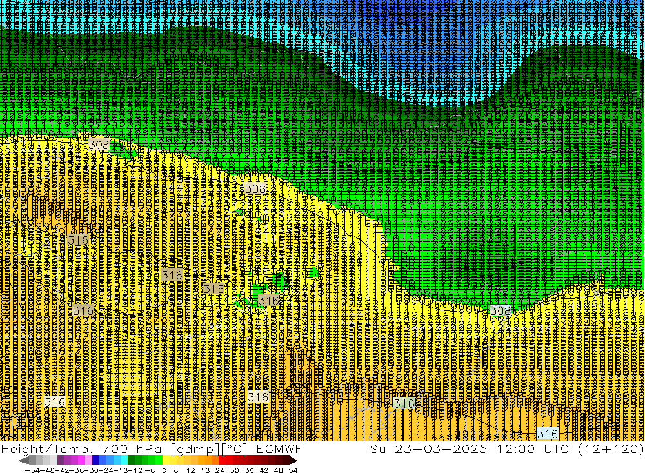Click the '24' legend value
The height and width of the screenshot is (473, 645).
click(220, 470)
